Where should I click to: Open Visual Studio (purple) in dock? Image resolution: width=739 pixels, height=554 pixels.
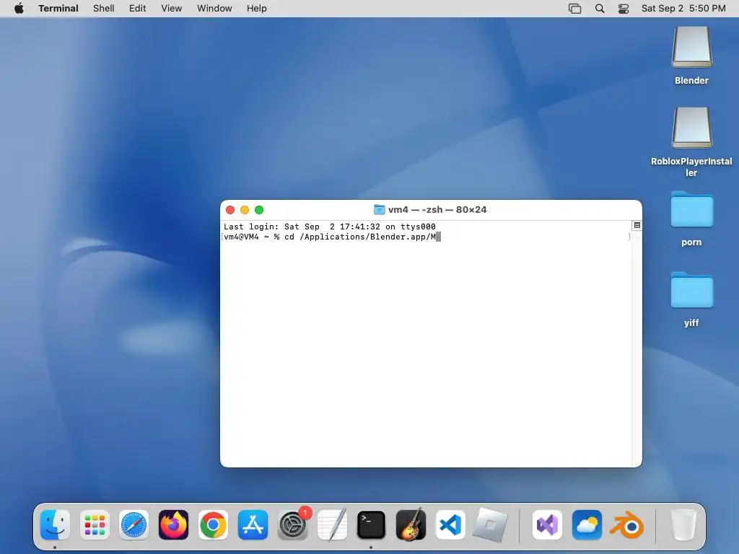click(547, 525)
